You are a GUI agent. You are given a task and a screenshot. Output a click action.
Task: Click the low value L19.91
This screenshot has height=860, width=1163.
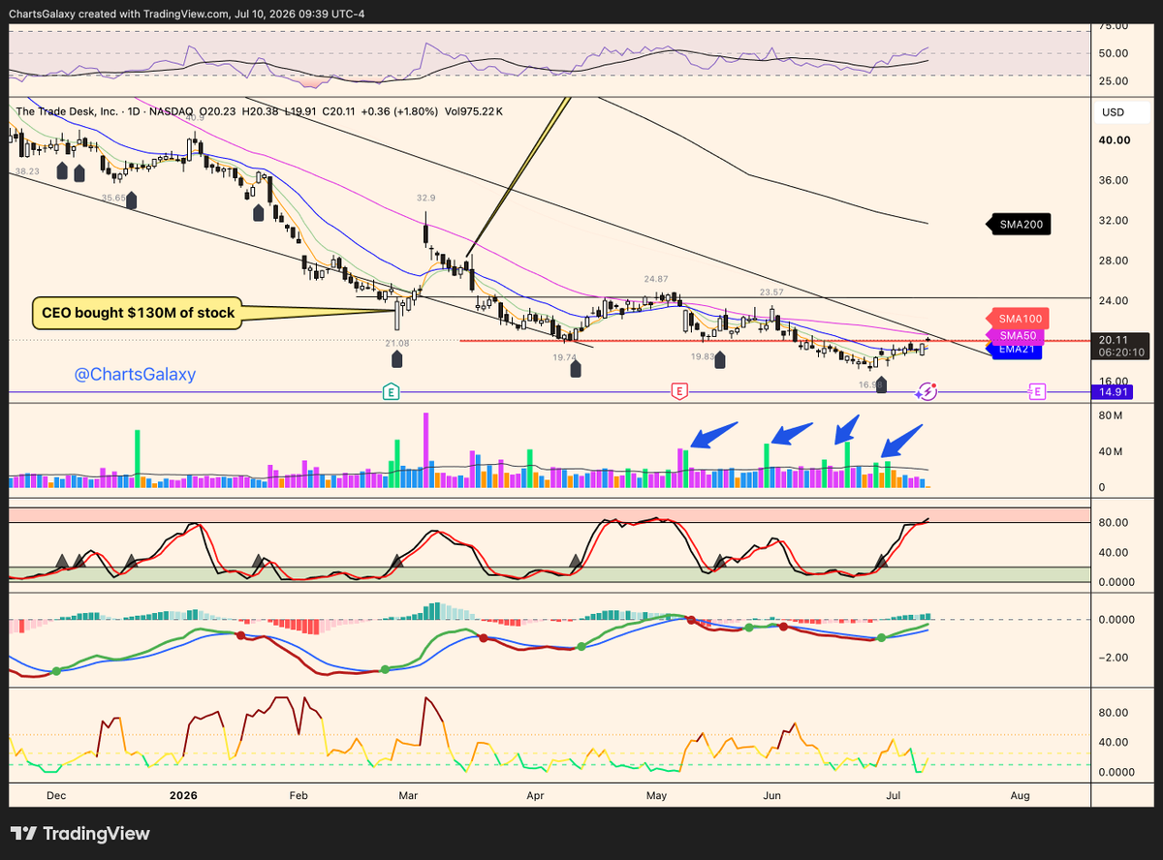301,111
